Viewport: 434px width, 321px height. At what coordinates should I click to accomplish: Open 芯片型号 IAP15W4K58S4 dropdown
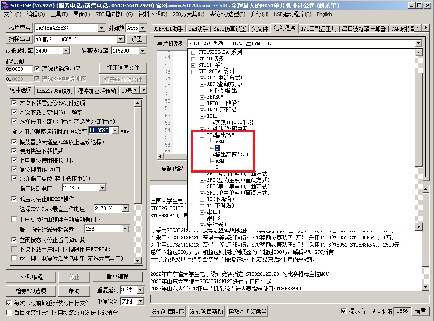pyautogui.click(x=102, y=28)
